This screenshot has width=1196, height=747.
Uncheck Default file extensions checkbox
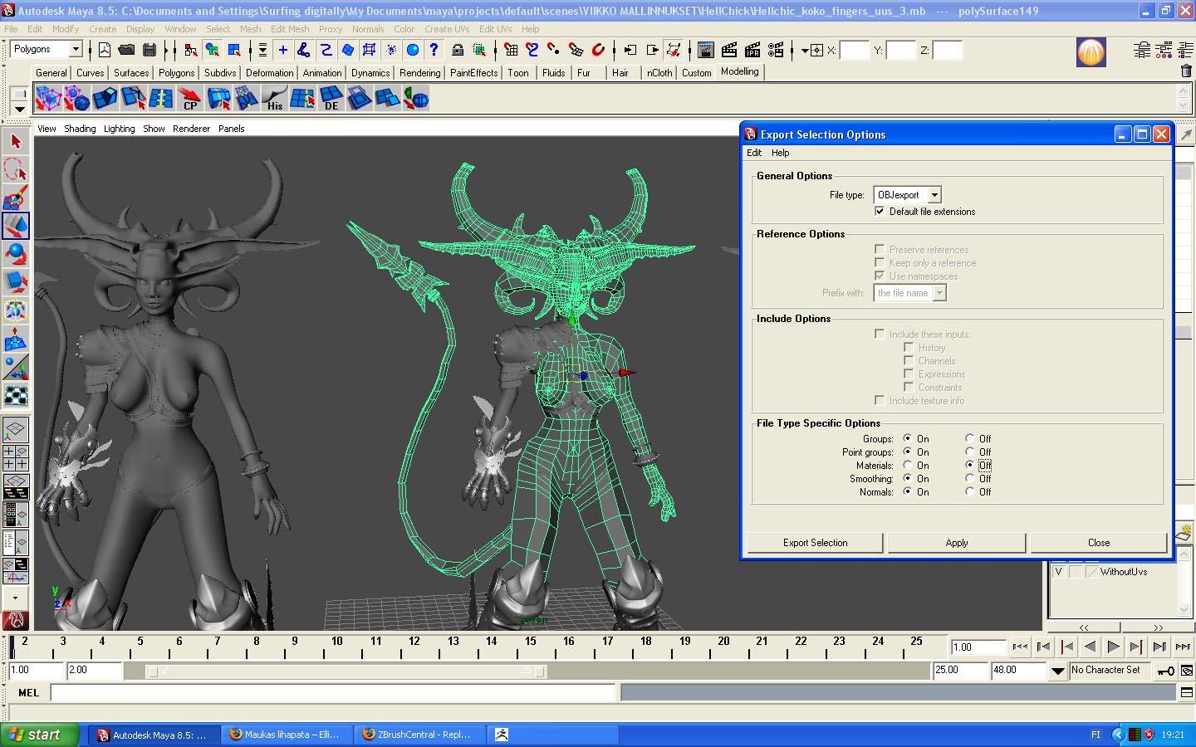880,212
